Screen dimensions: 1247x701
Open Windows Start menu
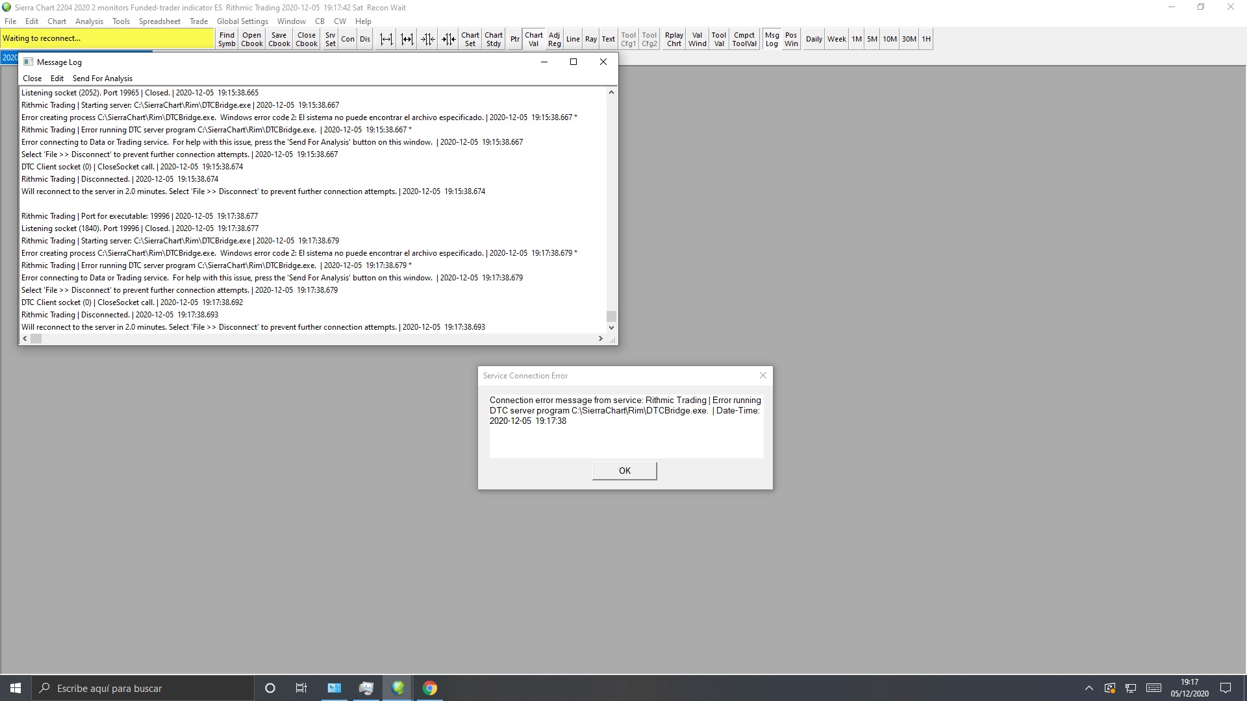pos(16,688)
